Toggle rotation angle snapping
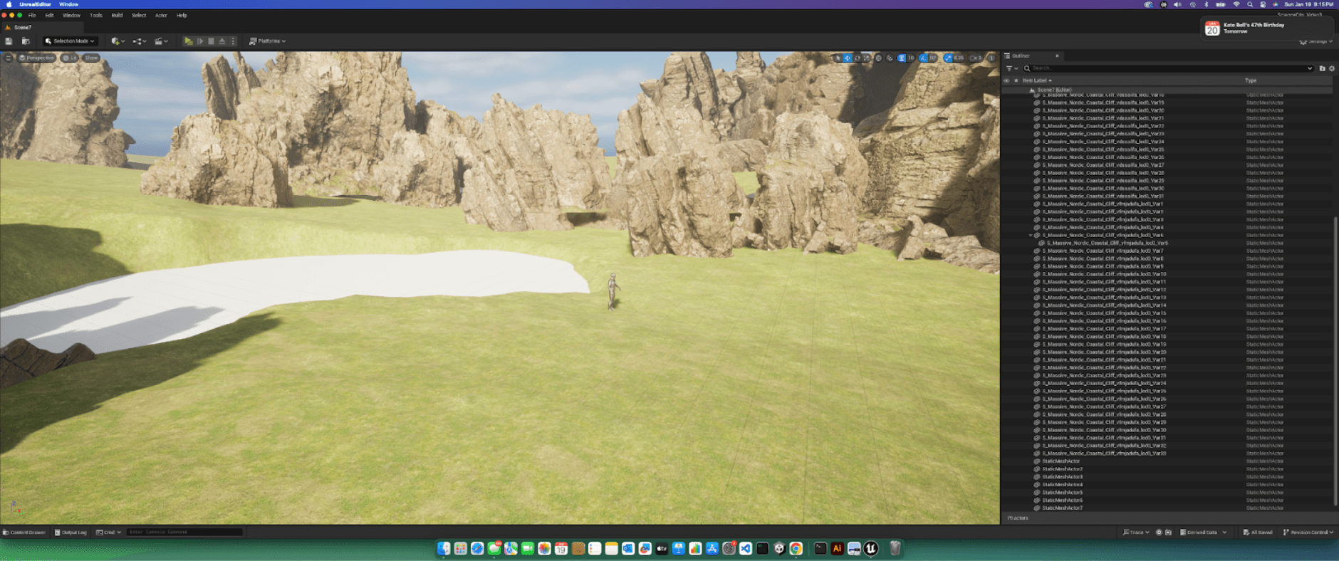This screenshot has width=1339, height=561. pos(924,58)
